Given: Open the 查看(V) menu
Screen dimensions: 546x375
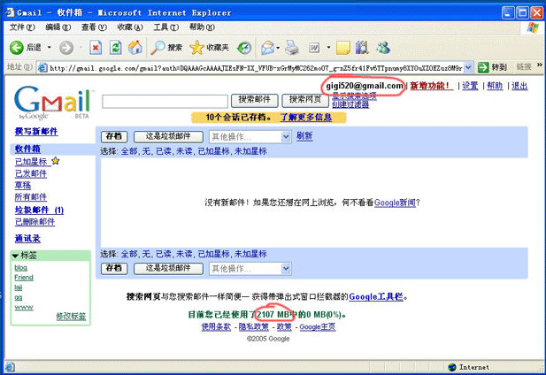Looking at the screenshot, I should tap(94, 27).
